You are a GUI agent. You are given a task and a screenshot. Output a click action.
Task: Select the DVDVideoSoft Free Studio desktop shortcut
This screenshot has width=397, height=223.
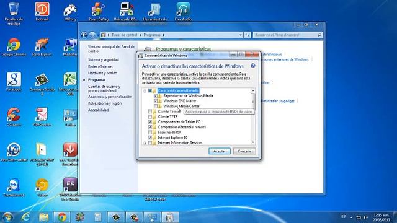coord(70,190)
